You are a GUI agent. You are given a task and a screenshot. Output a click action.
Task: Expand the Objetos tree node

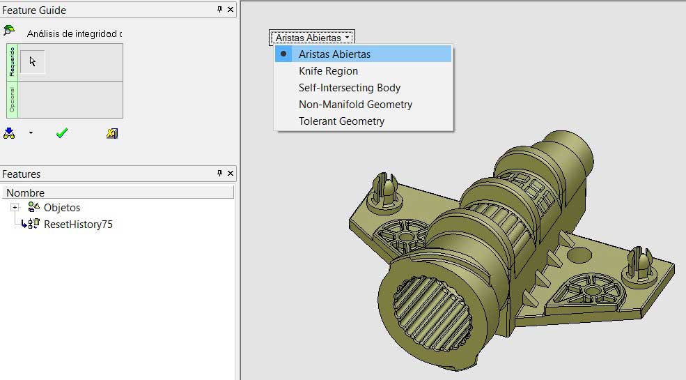coord(15,208)
